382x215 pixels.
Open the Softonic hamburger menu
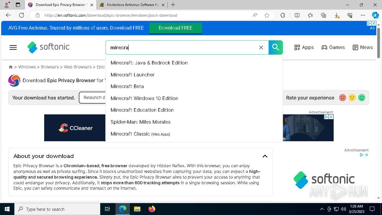click(13, 47)
